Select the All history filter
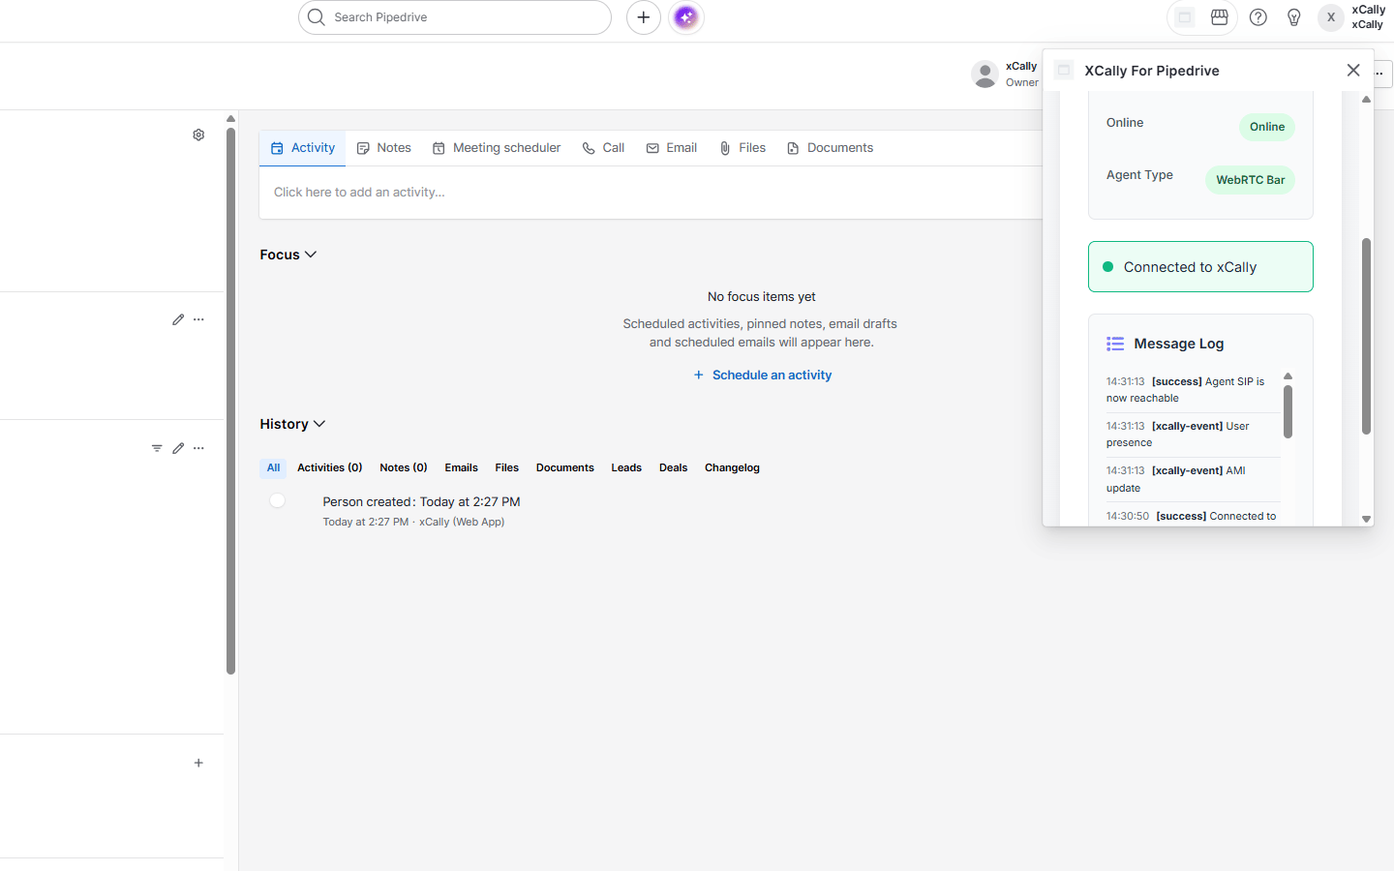The width and height of the screenshot is (1394, 871). pyautogui.click(x=274, y=468)
